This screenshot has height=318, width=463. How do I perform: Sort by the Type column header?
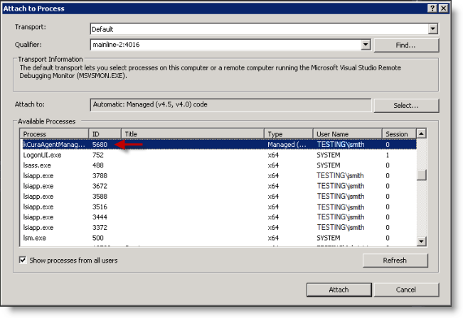[289, 134]
